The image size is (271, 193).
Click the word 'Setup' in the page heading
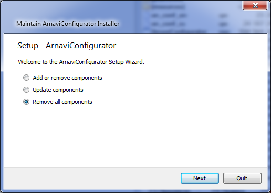pos(28,46)
